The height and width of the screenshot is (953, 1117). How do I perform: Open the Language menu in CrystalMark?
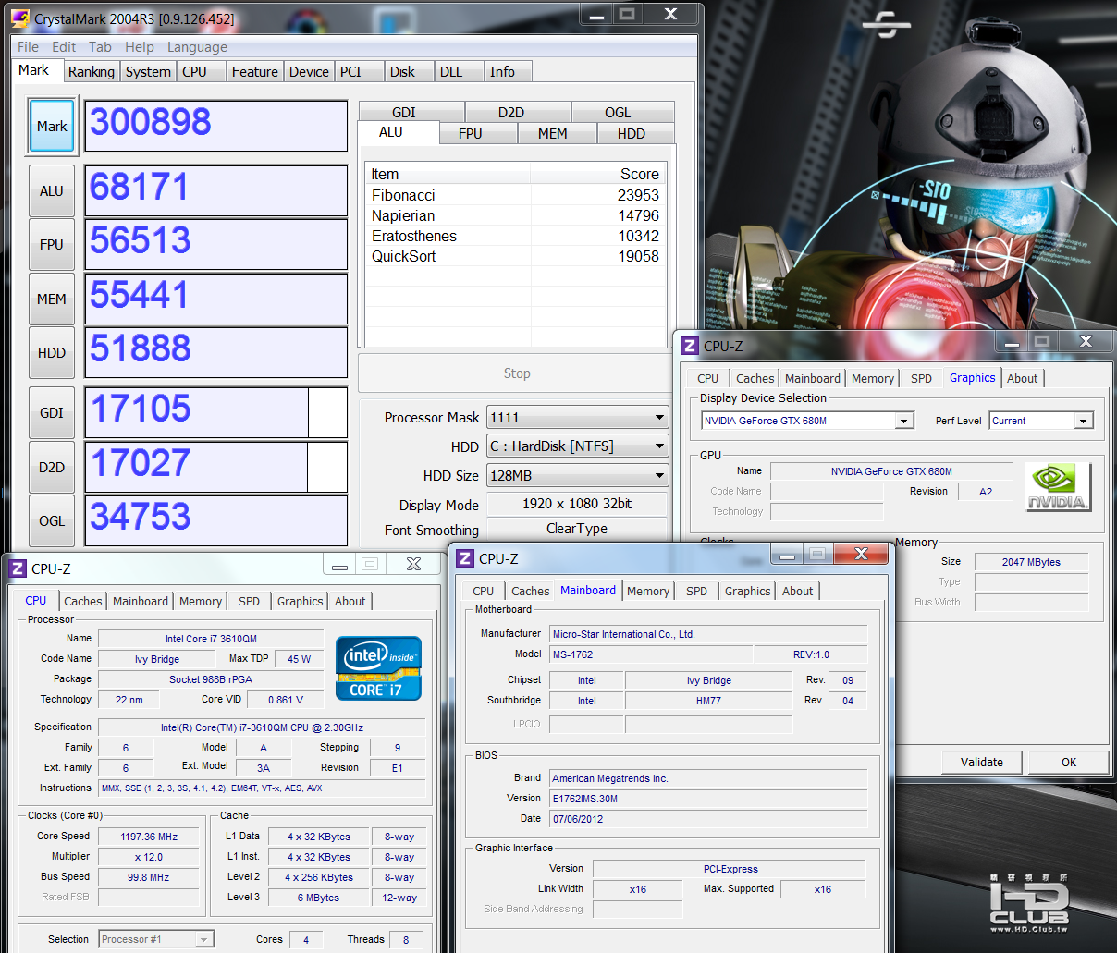point(197,47)
